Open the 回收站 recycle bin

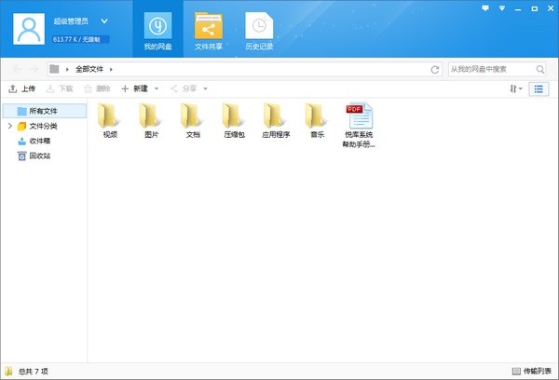tap(39, 156)
